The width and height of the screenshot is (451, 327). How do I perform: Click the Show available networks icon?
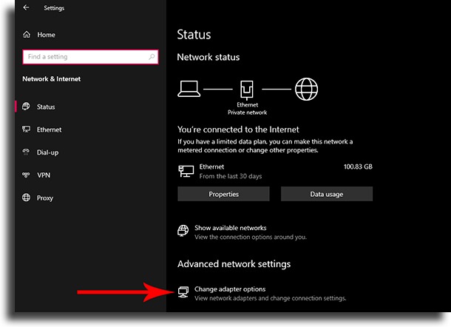183,231
